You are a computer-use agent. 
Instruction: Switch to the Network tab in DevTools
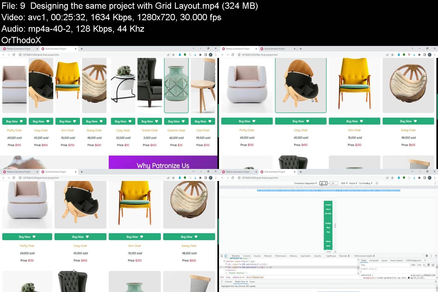point(268,256)
